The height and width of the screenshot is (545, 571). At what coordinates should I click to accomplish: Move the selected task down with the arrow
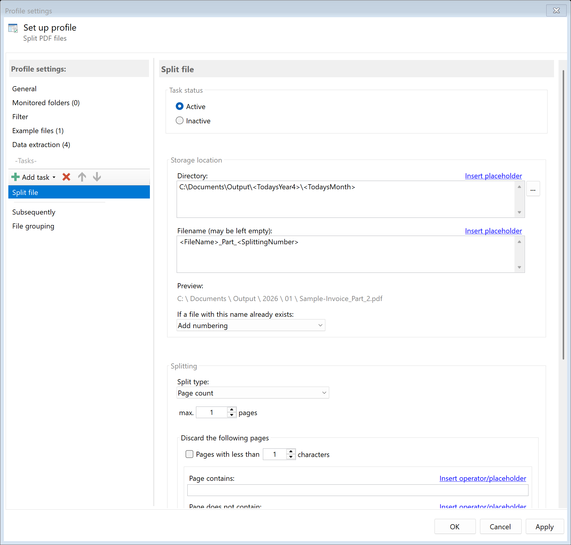coord(97,177)
